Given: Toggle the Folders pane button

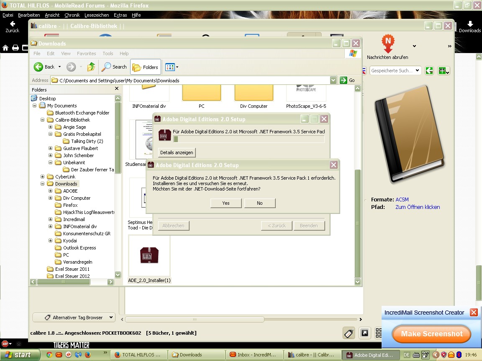Looking at the screenshot, I should coord(146,67).
